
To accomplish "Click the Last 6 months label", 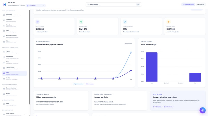I will tap(128, 43).
